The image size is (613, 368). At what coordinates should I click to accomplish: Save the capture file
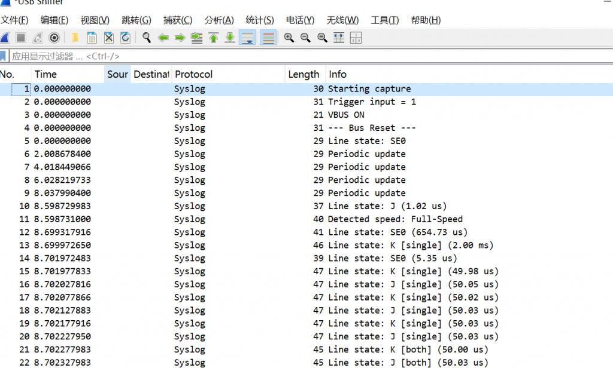click(x=92, y=38)
